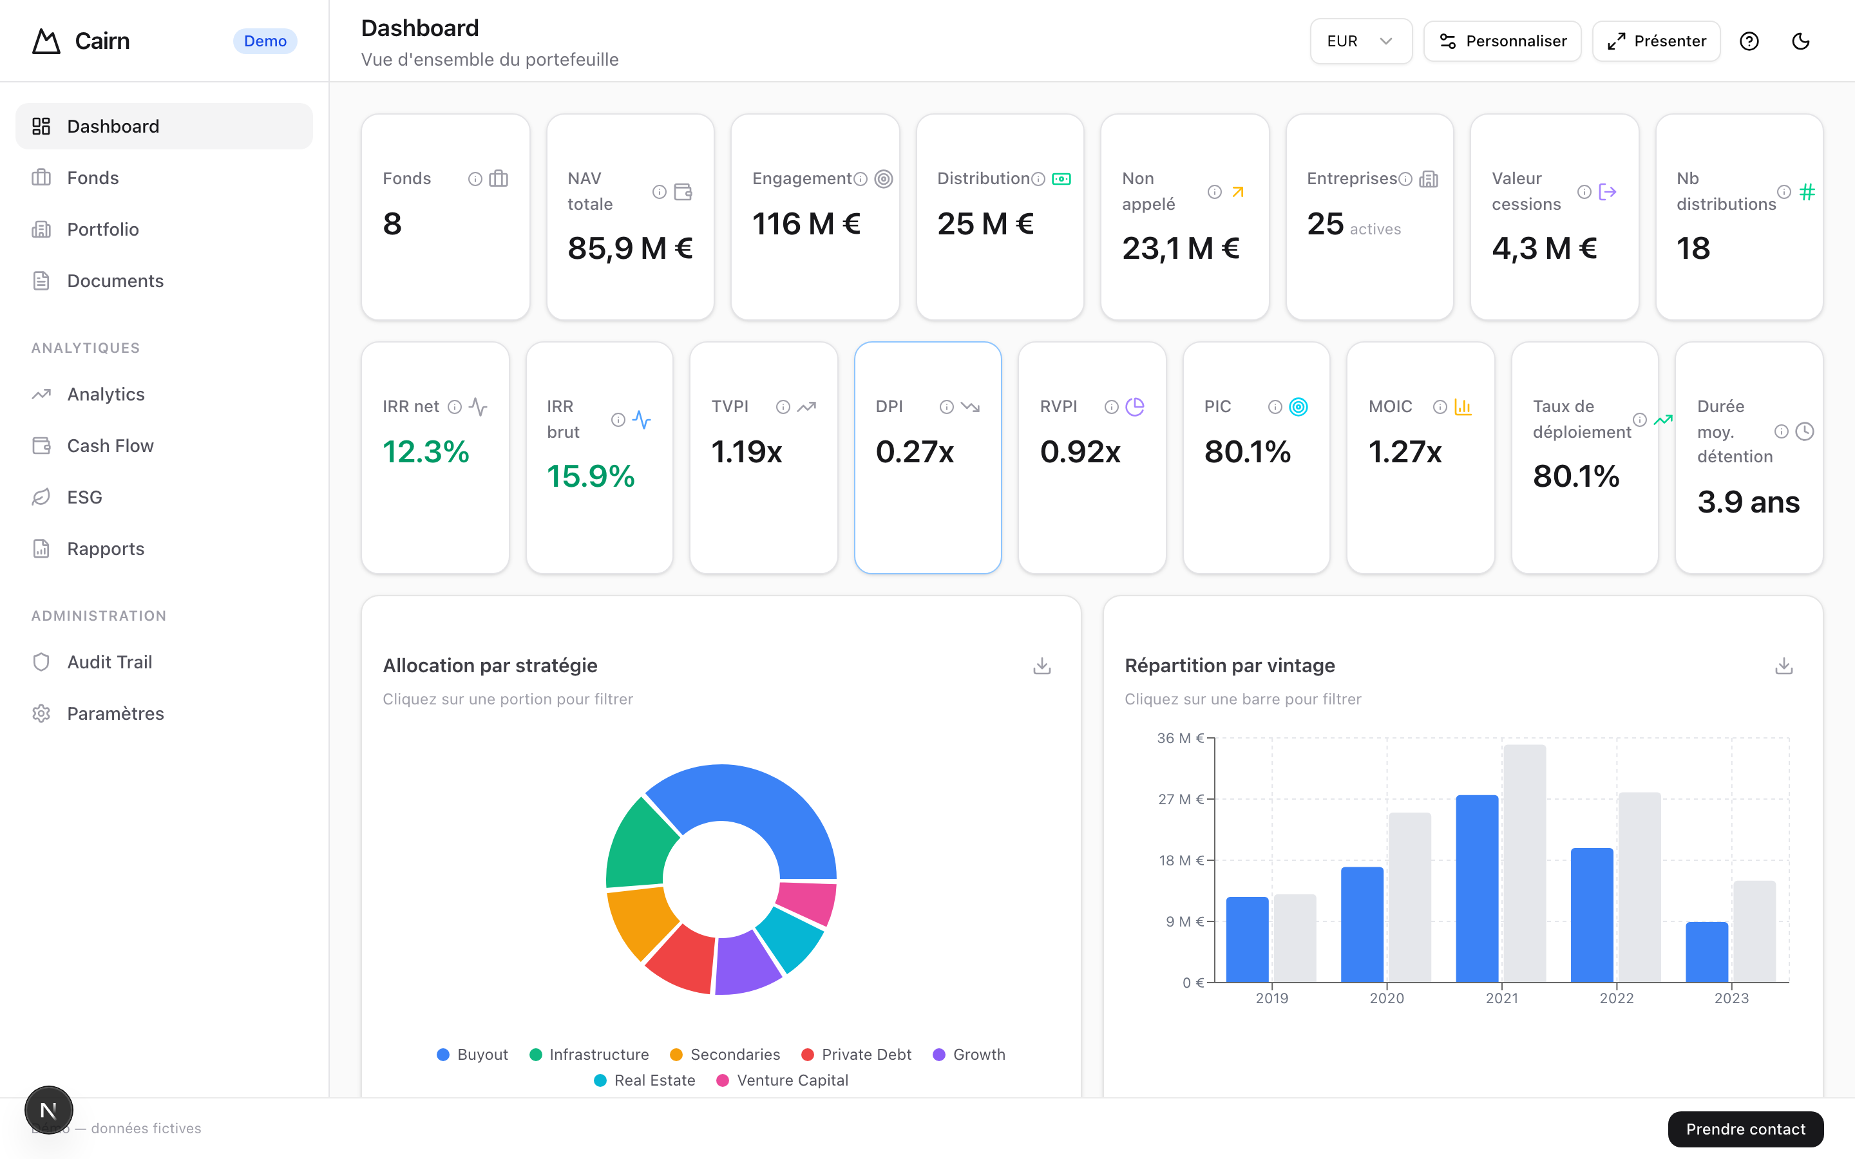Go to the ESG section
This screenshot has height=1159, width=1855.
84,496
